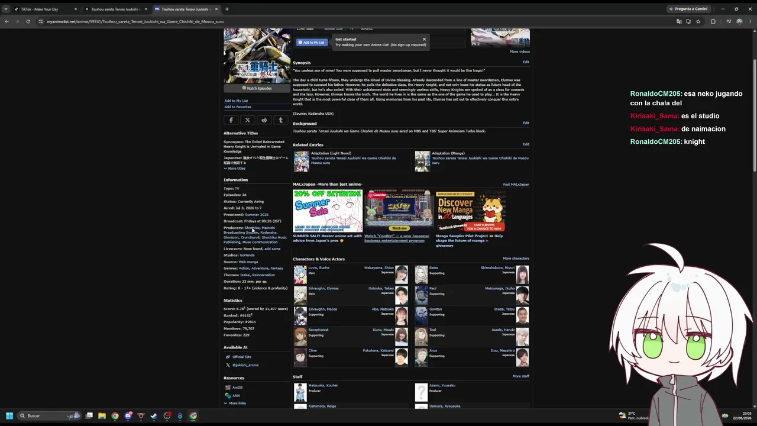The image size is (757, 426).
Task: Switch to the TikTok tab
Action: [45, 9]
